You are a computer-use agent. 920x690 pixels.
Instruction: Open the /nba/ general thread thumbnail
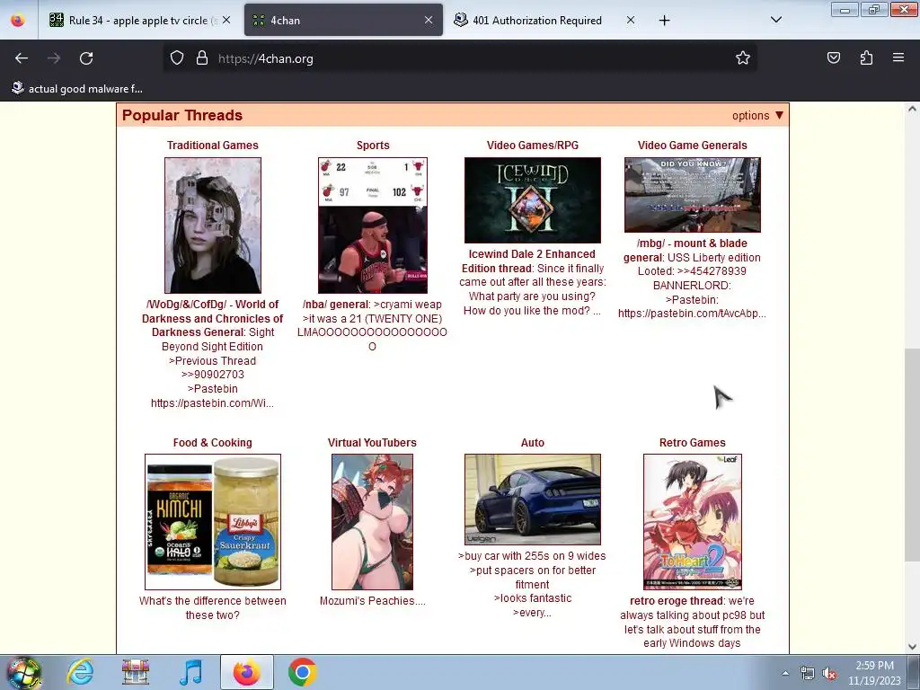click(x=373, y=226)
